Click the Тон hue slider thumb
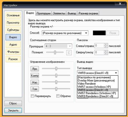 [56, 89]
